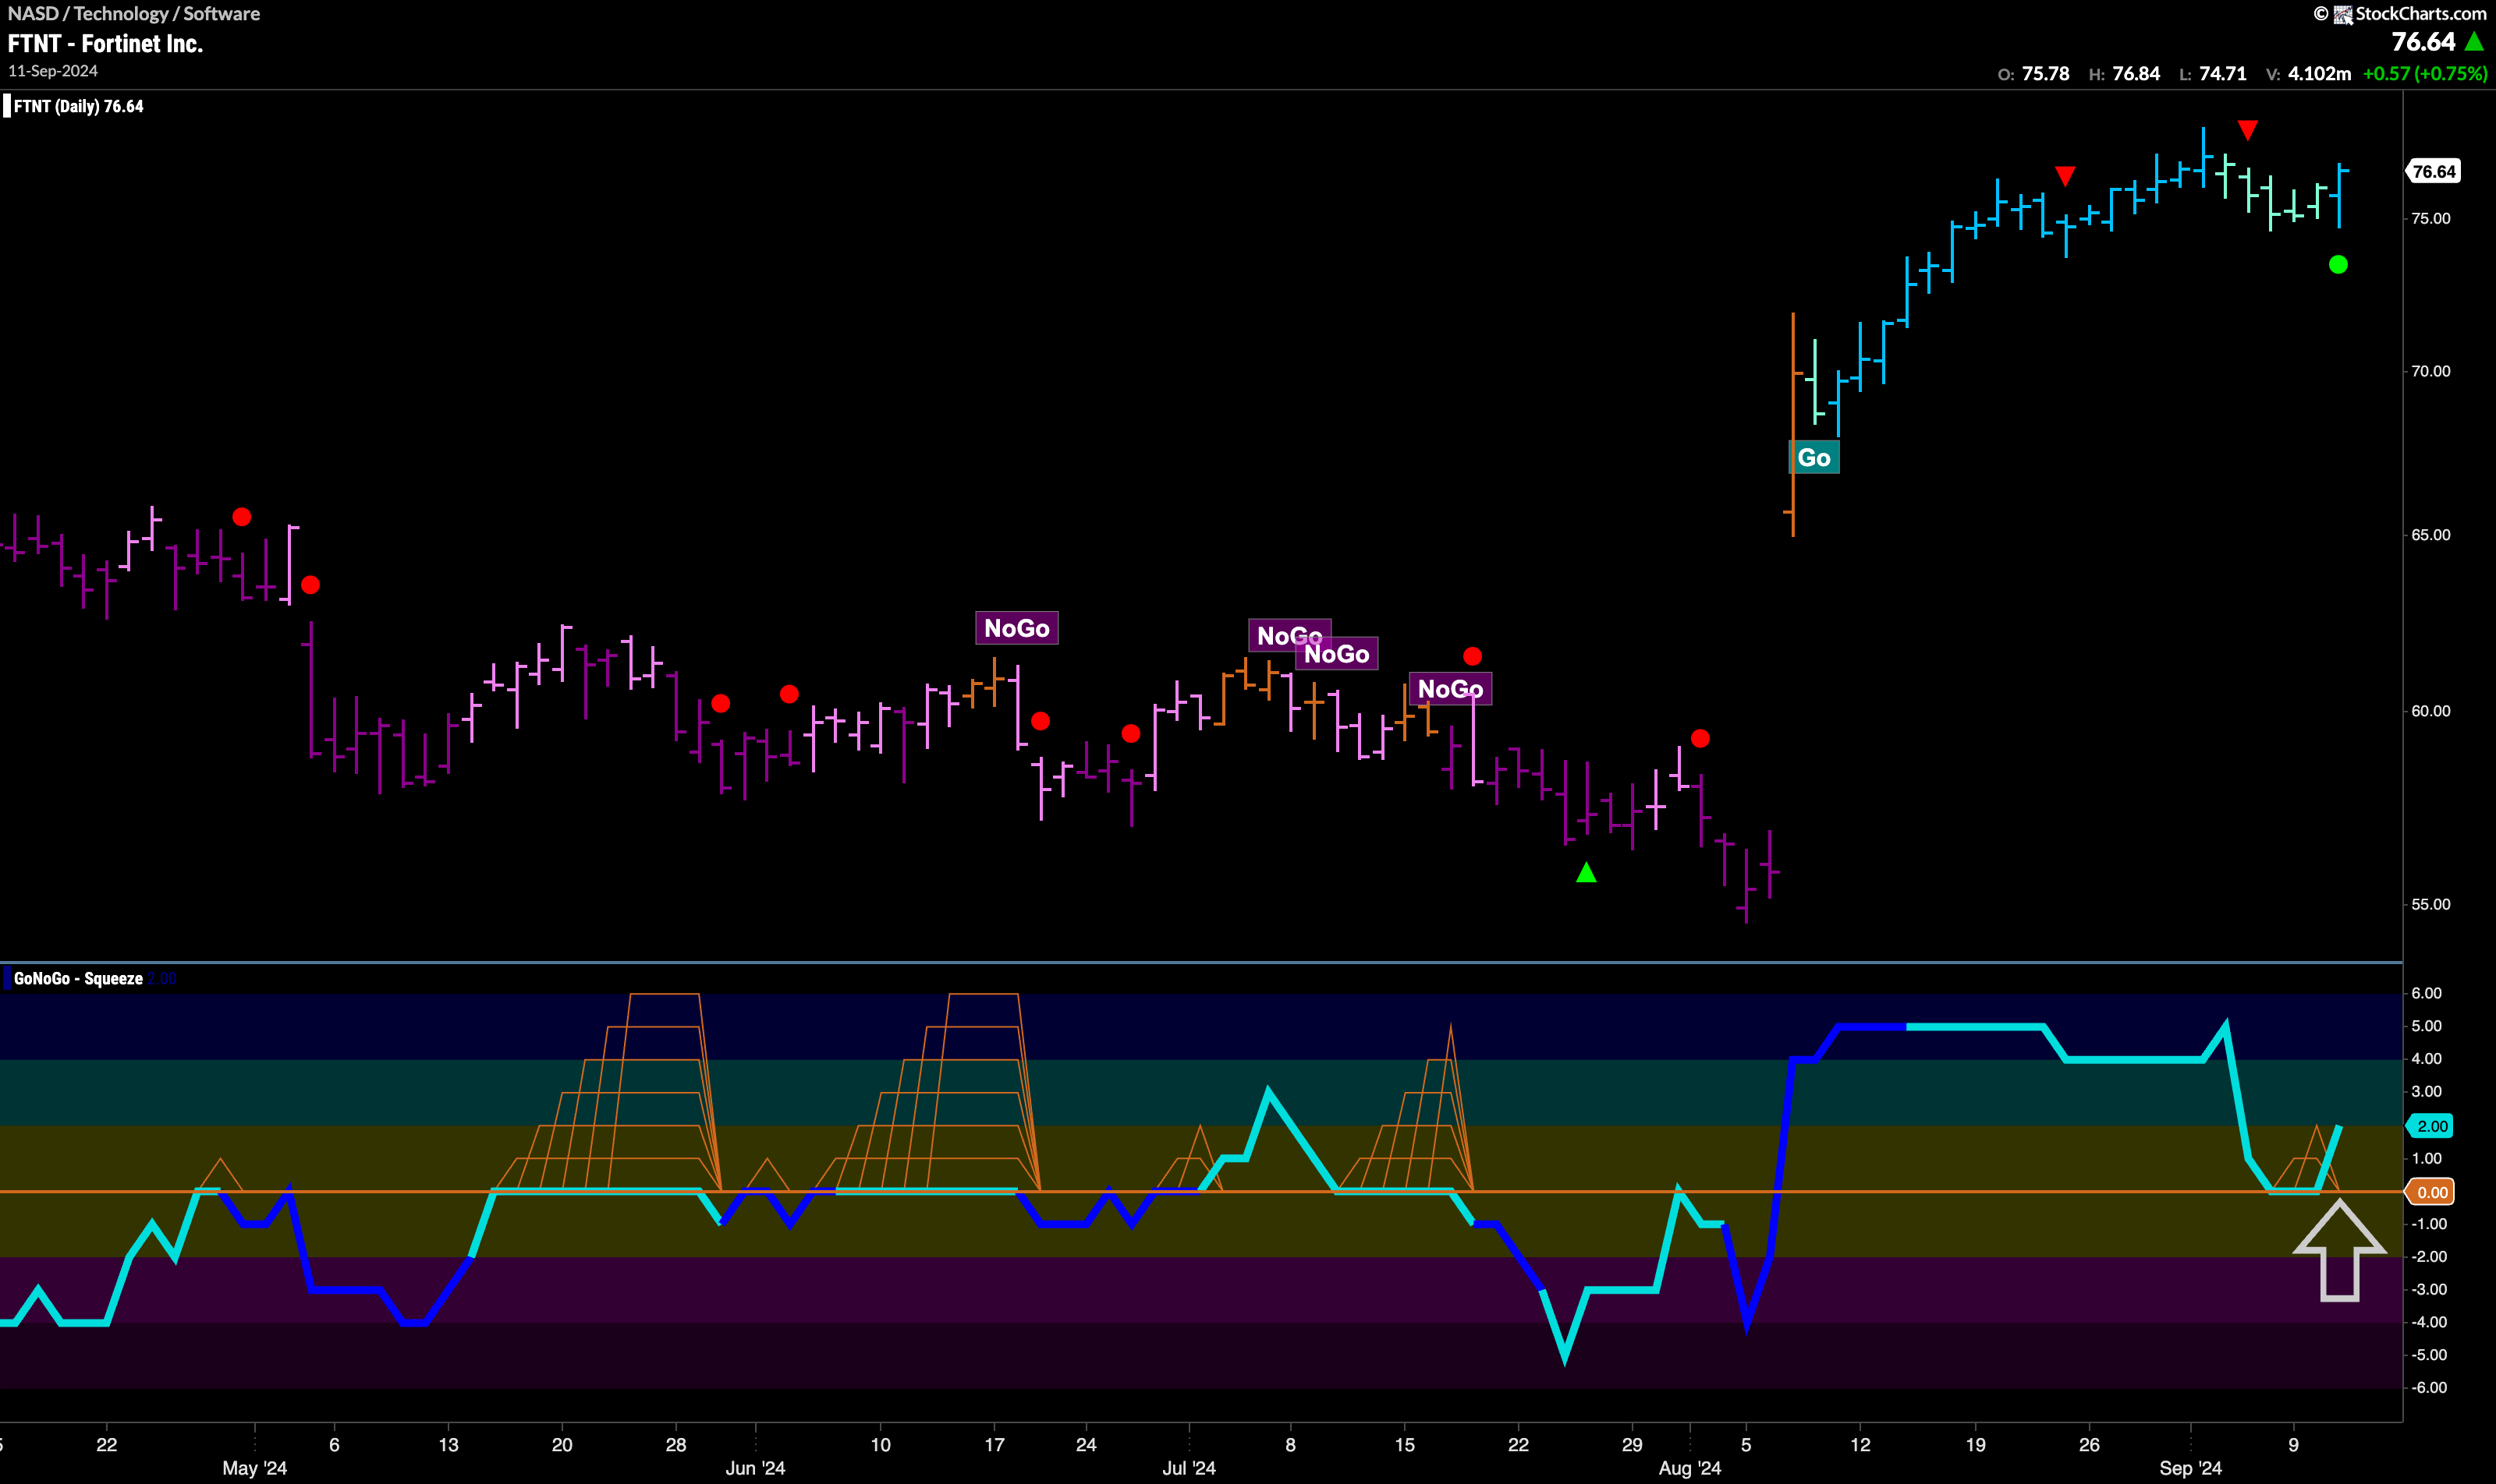Click the NoGo label near June 17
The width and height of the screenshot is (2496, 1484).
click(x=1017, y=628)
